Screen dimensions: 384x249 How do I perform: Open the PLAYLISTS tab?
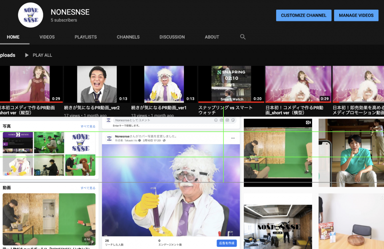pos(86,37)
